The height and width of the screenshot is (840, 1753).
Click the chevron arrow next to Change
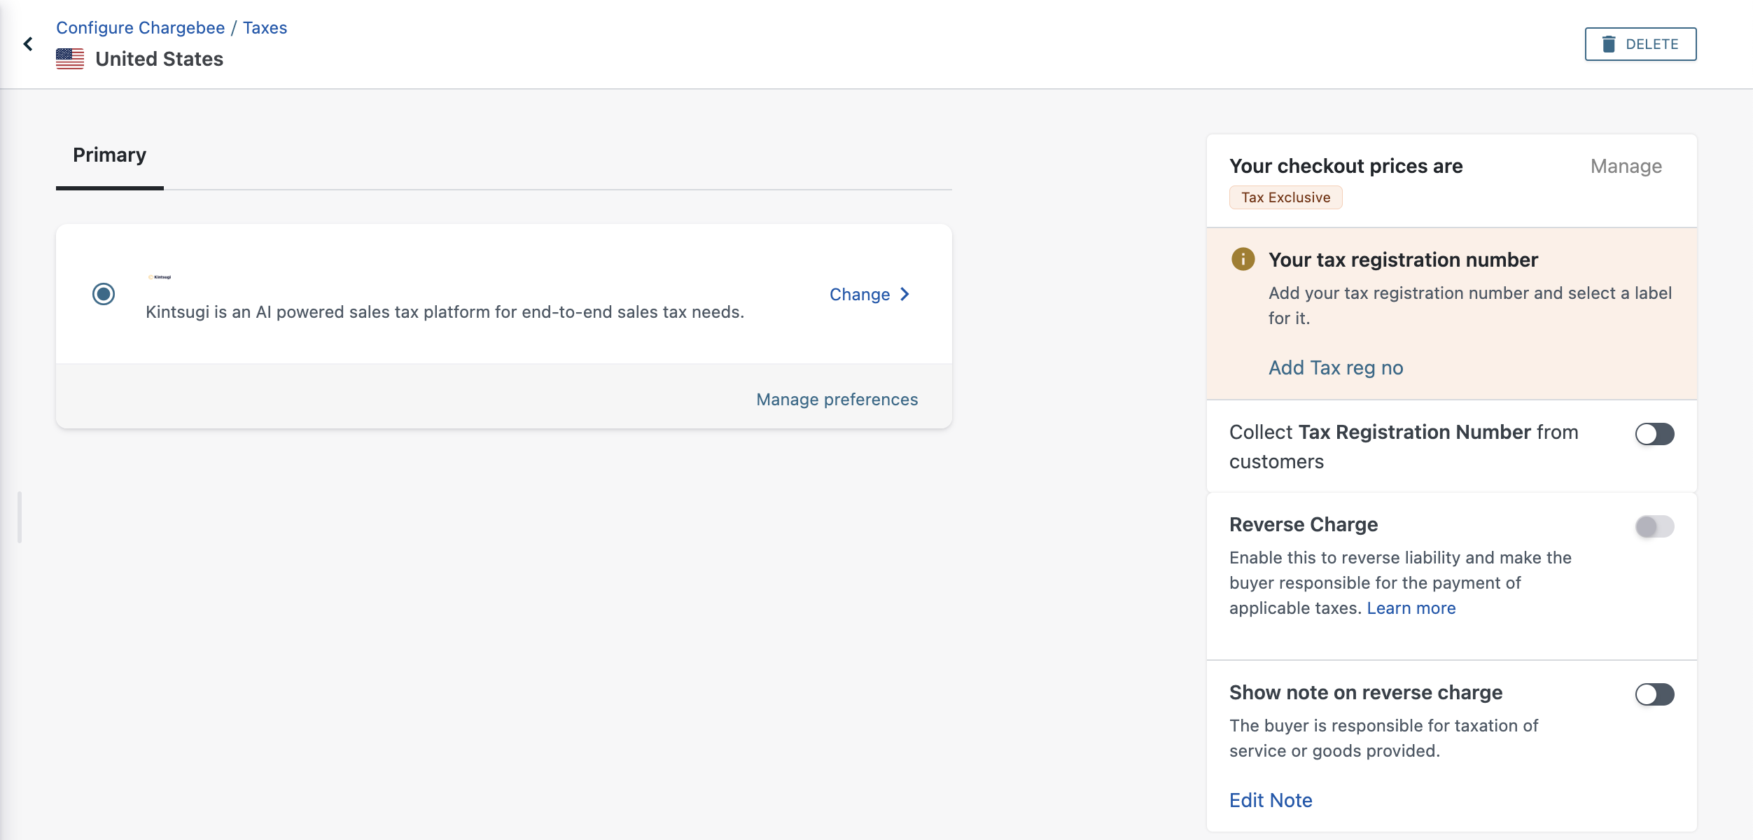[905, 294]
